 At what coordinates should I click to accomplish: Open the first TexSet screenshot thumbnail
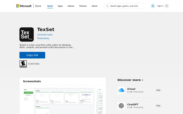(59, 101)
